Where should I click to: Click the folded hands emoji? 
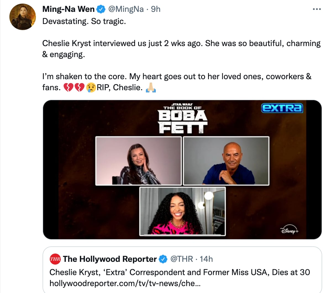tap(151, 88)
